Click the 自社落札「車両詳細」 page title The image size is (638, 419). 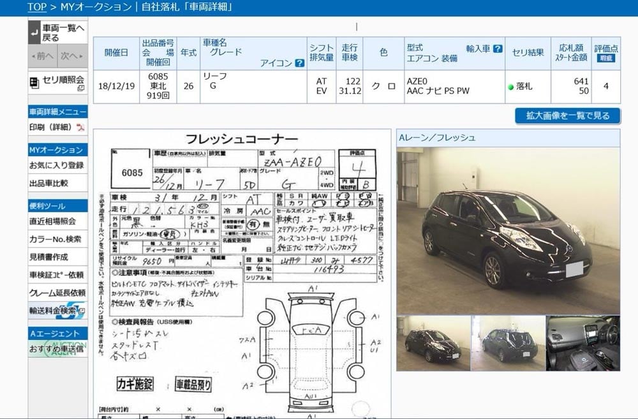tap(187, 7)
